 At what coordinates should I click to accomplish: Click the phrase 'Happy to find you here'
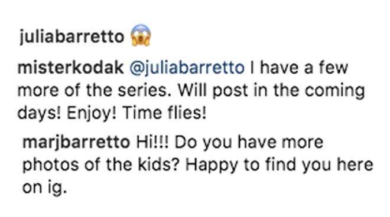point(279,165)
